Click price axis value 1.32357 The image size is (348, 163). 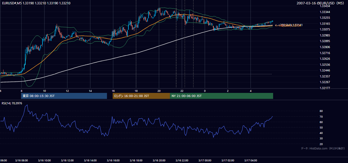tap(325, 76)
